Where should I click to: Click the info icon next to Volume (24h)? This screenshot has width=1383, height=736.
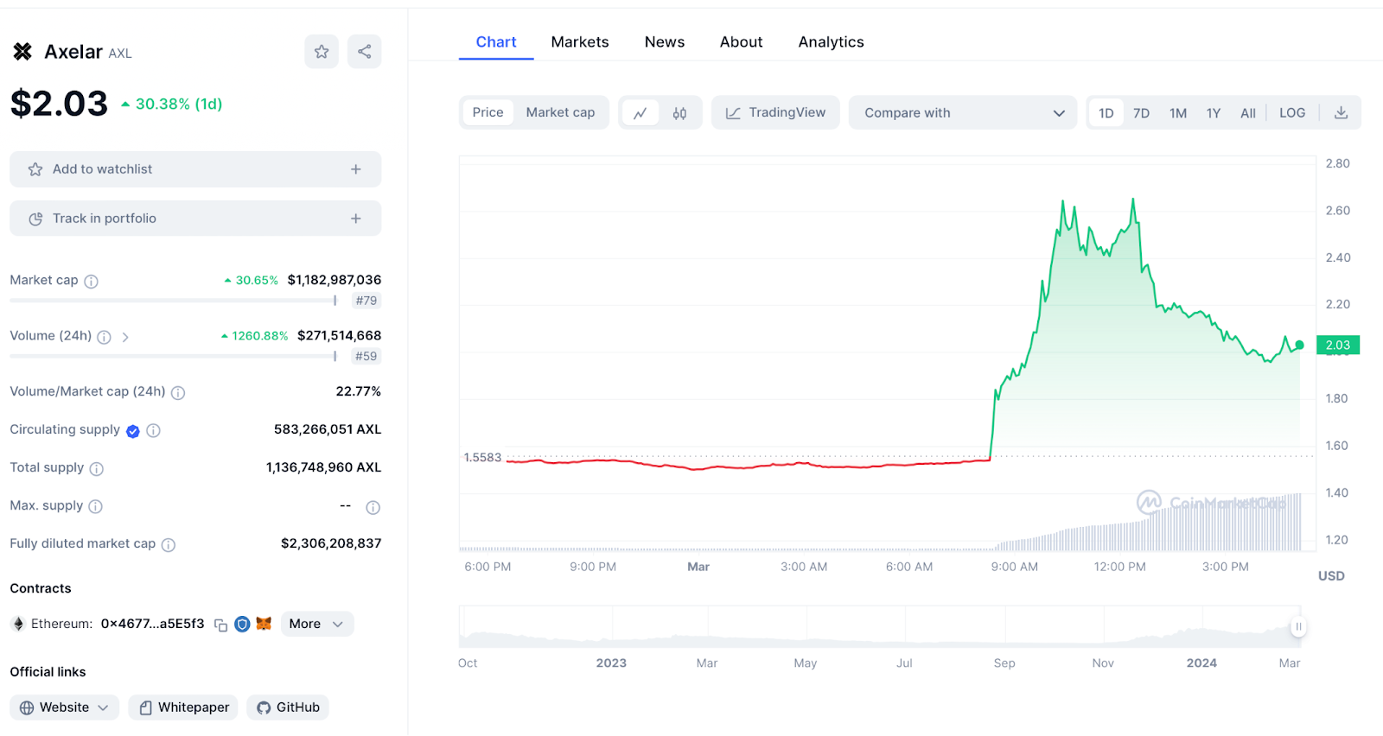tap(104, 337)
